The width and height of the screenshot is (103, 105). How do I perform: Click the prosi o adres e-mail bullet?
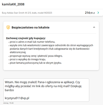click(32, 42)
